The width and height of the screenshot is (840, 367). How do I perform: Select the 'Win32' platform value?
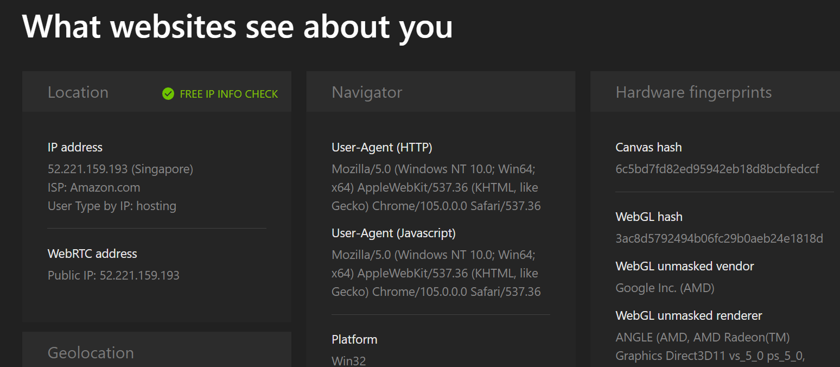point(349,360)
